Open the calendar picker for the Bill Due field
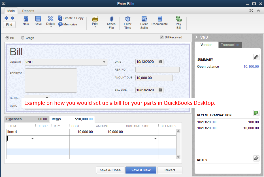Screen dimensions: 264x177 pyautogui.click(x=160, y=90)
